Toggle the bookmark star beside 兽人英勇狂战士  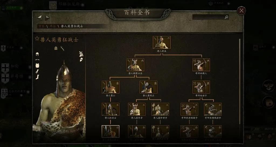click(x=37, y=38)
